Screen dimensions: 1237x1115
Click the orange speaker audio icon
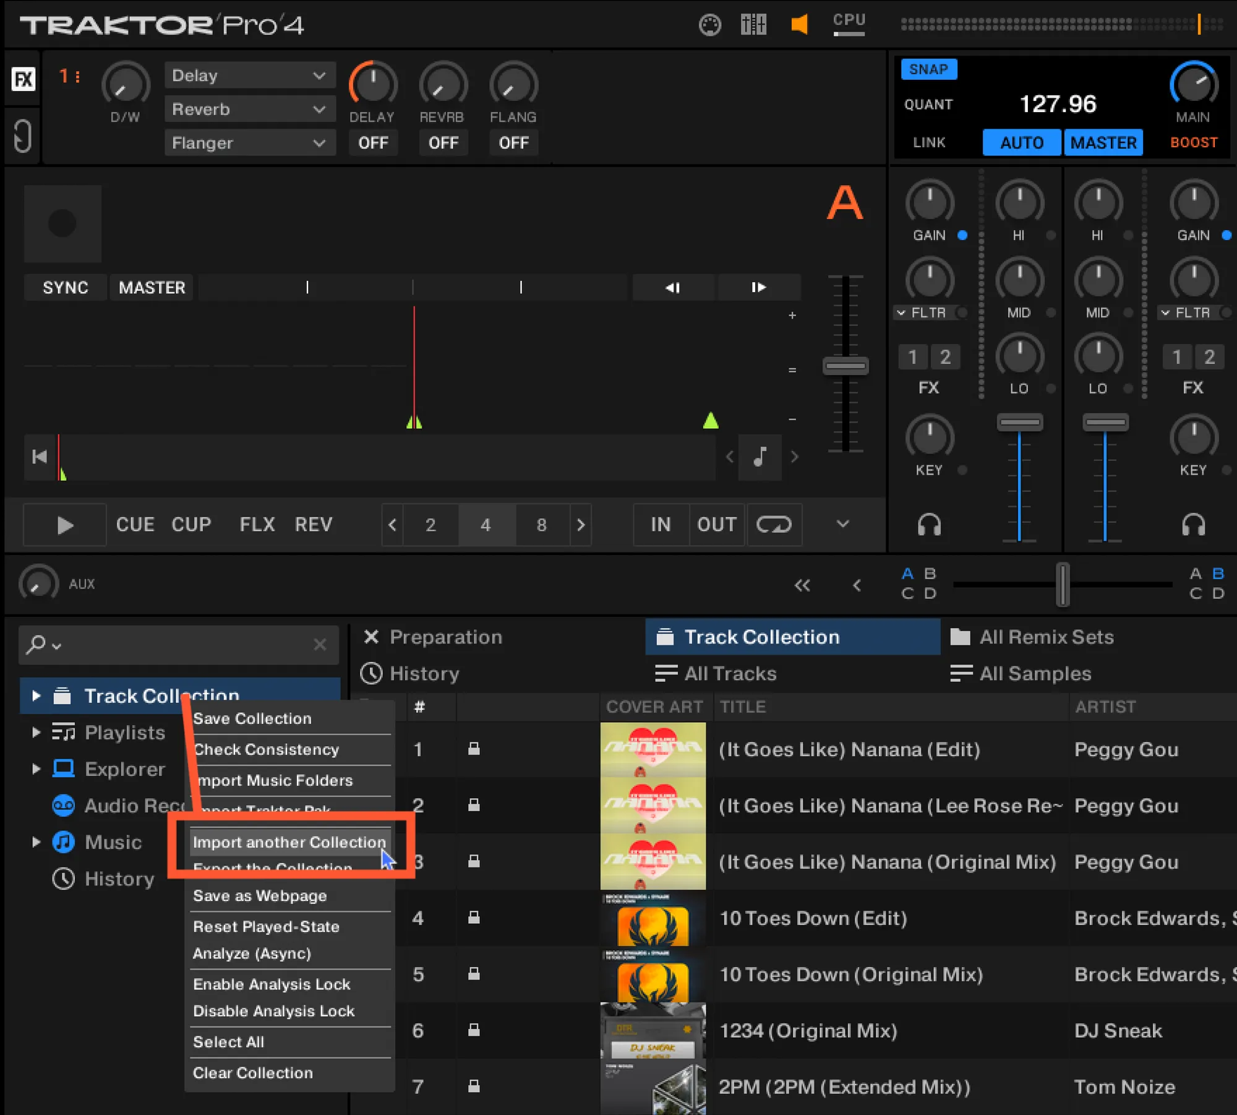click(x=798, y=25)
